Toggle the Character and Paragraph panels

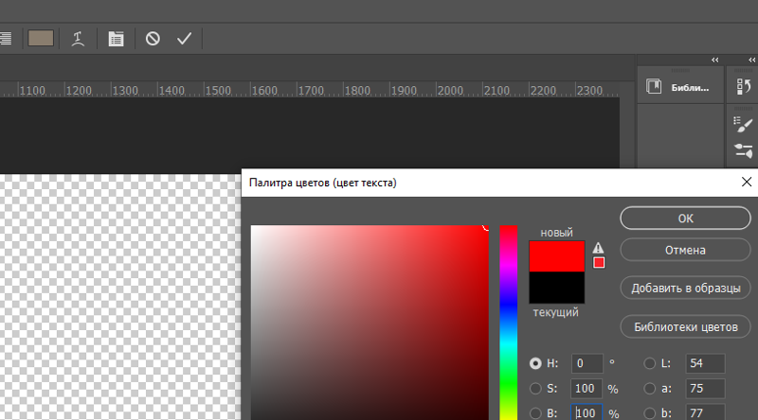point(116,39)
